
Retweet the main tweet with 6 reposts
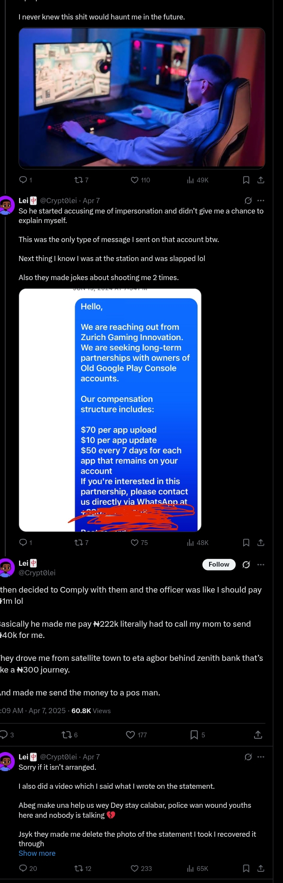(x=67, y=735)
